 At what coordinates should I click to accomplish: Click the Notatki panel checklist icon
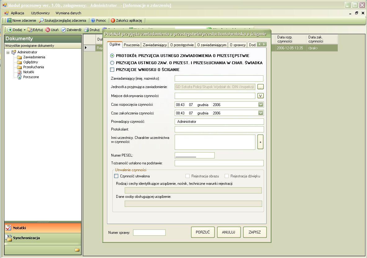pos(8,228)
